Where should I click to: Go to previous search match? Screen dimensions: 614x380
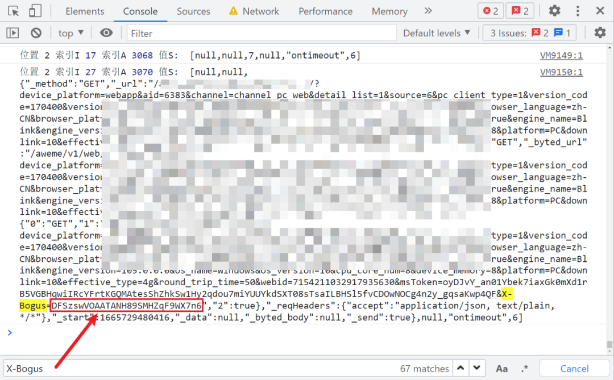[461, 368]
